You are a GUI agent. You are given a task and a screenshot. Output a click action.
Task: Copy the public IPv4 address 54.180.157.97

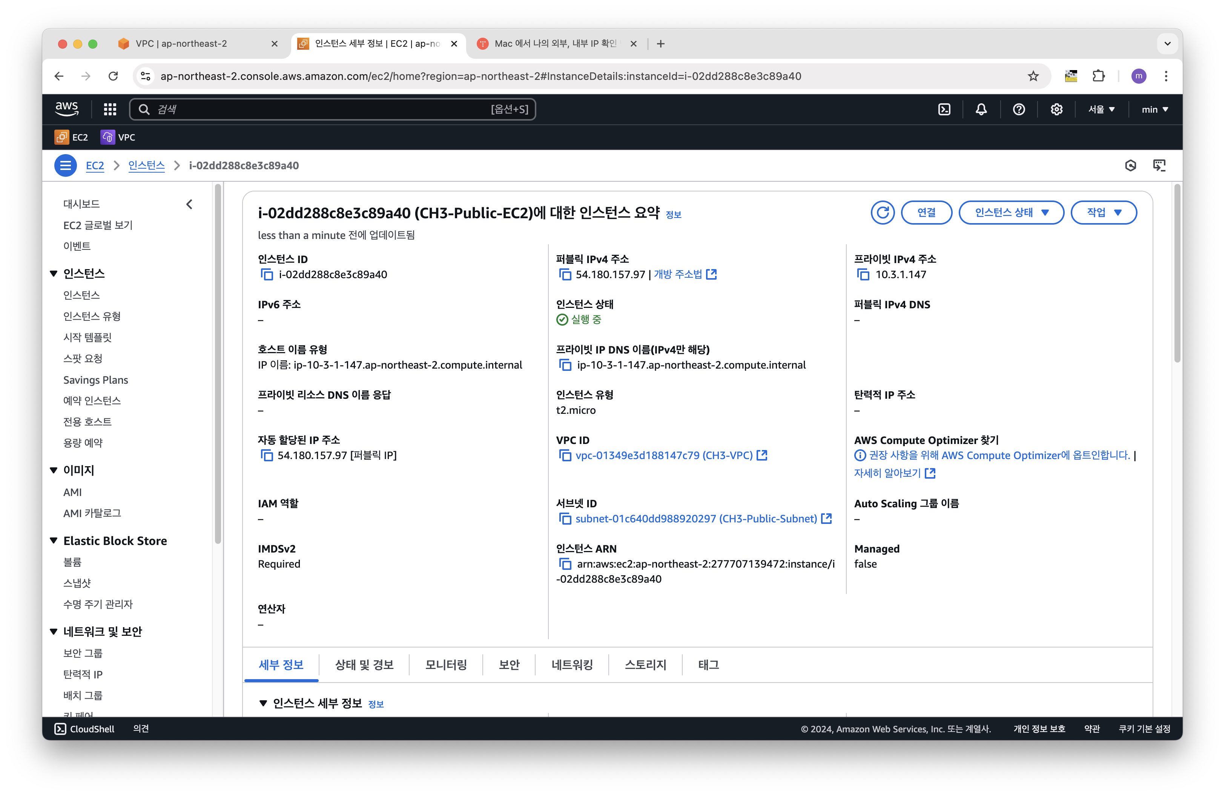pos(565,275)
